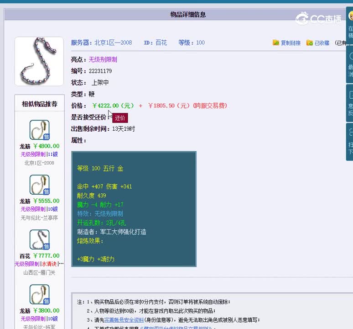Click the price ¥4222.00(元)
Screen dimensions: 353x329
113,106
